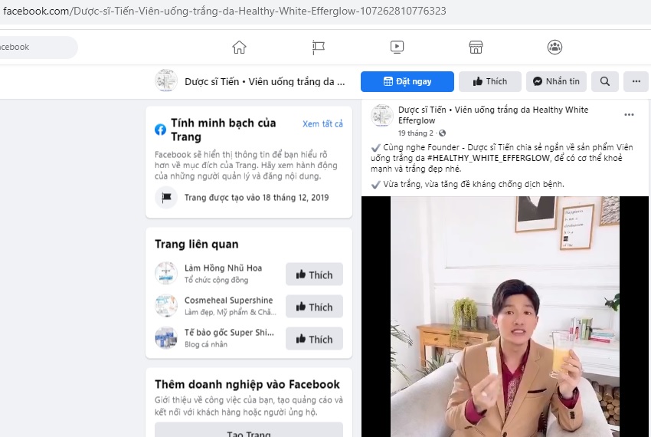Click the search magnifier icon on Page bar
Image resolution: width=651 pixels, height=437 pixels.
[x=605, y=81]
